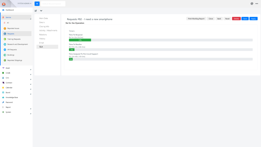Click the Time To Resolve progress bar
261x147 pixels.
[161, 50]
